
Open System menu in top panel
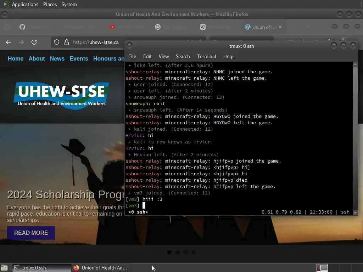click(x=69, y=4)
